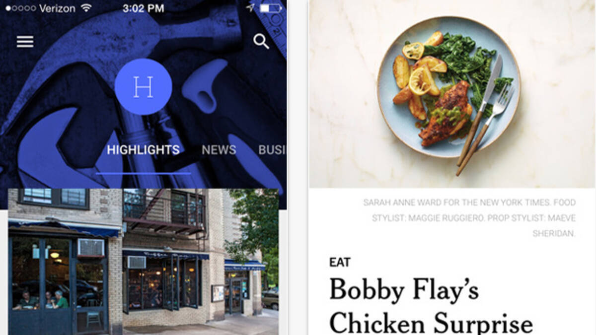Select the partially visible BUSI tab
596x335 pixels.
point(272,150)
